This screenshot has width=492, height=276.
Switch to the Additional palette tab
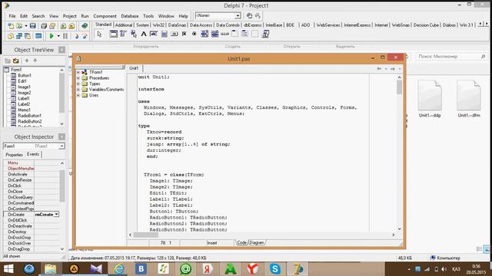(x=124, y=25)
